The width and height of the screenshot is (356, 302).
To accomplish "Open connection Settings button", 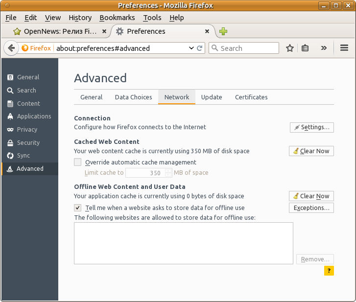I will point(312,127).
